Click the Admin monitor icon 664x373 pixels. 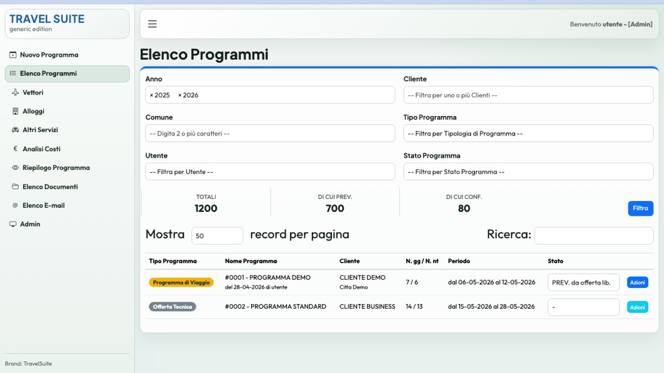coord(12,224)
